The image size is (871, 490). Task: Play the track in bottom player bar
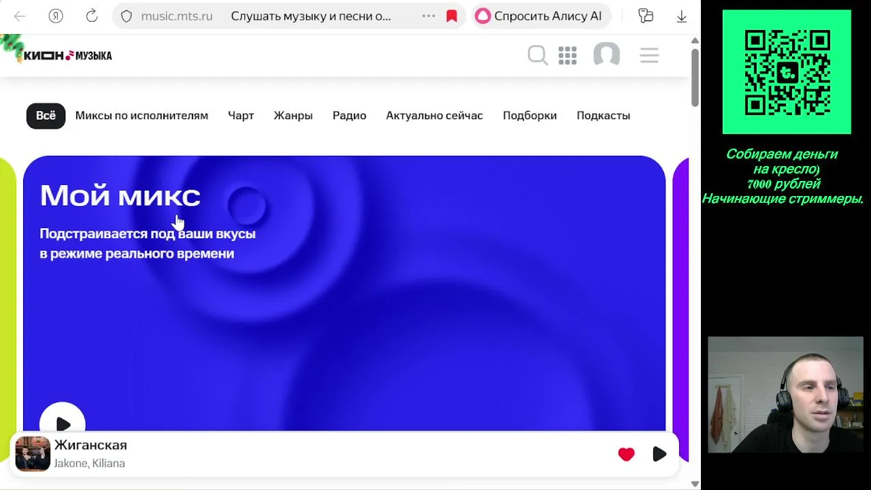pyautogui.click(x=659, y=454)
